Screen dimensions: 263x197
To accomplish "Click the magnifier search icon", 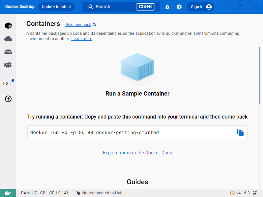I will point(91,7).
